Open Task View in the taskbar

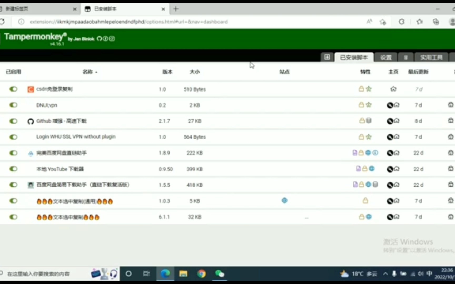146,274
